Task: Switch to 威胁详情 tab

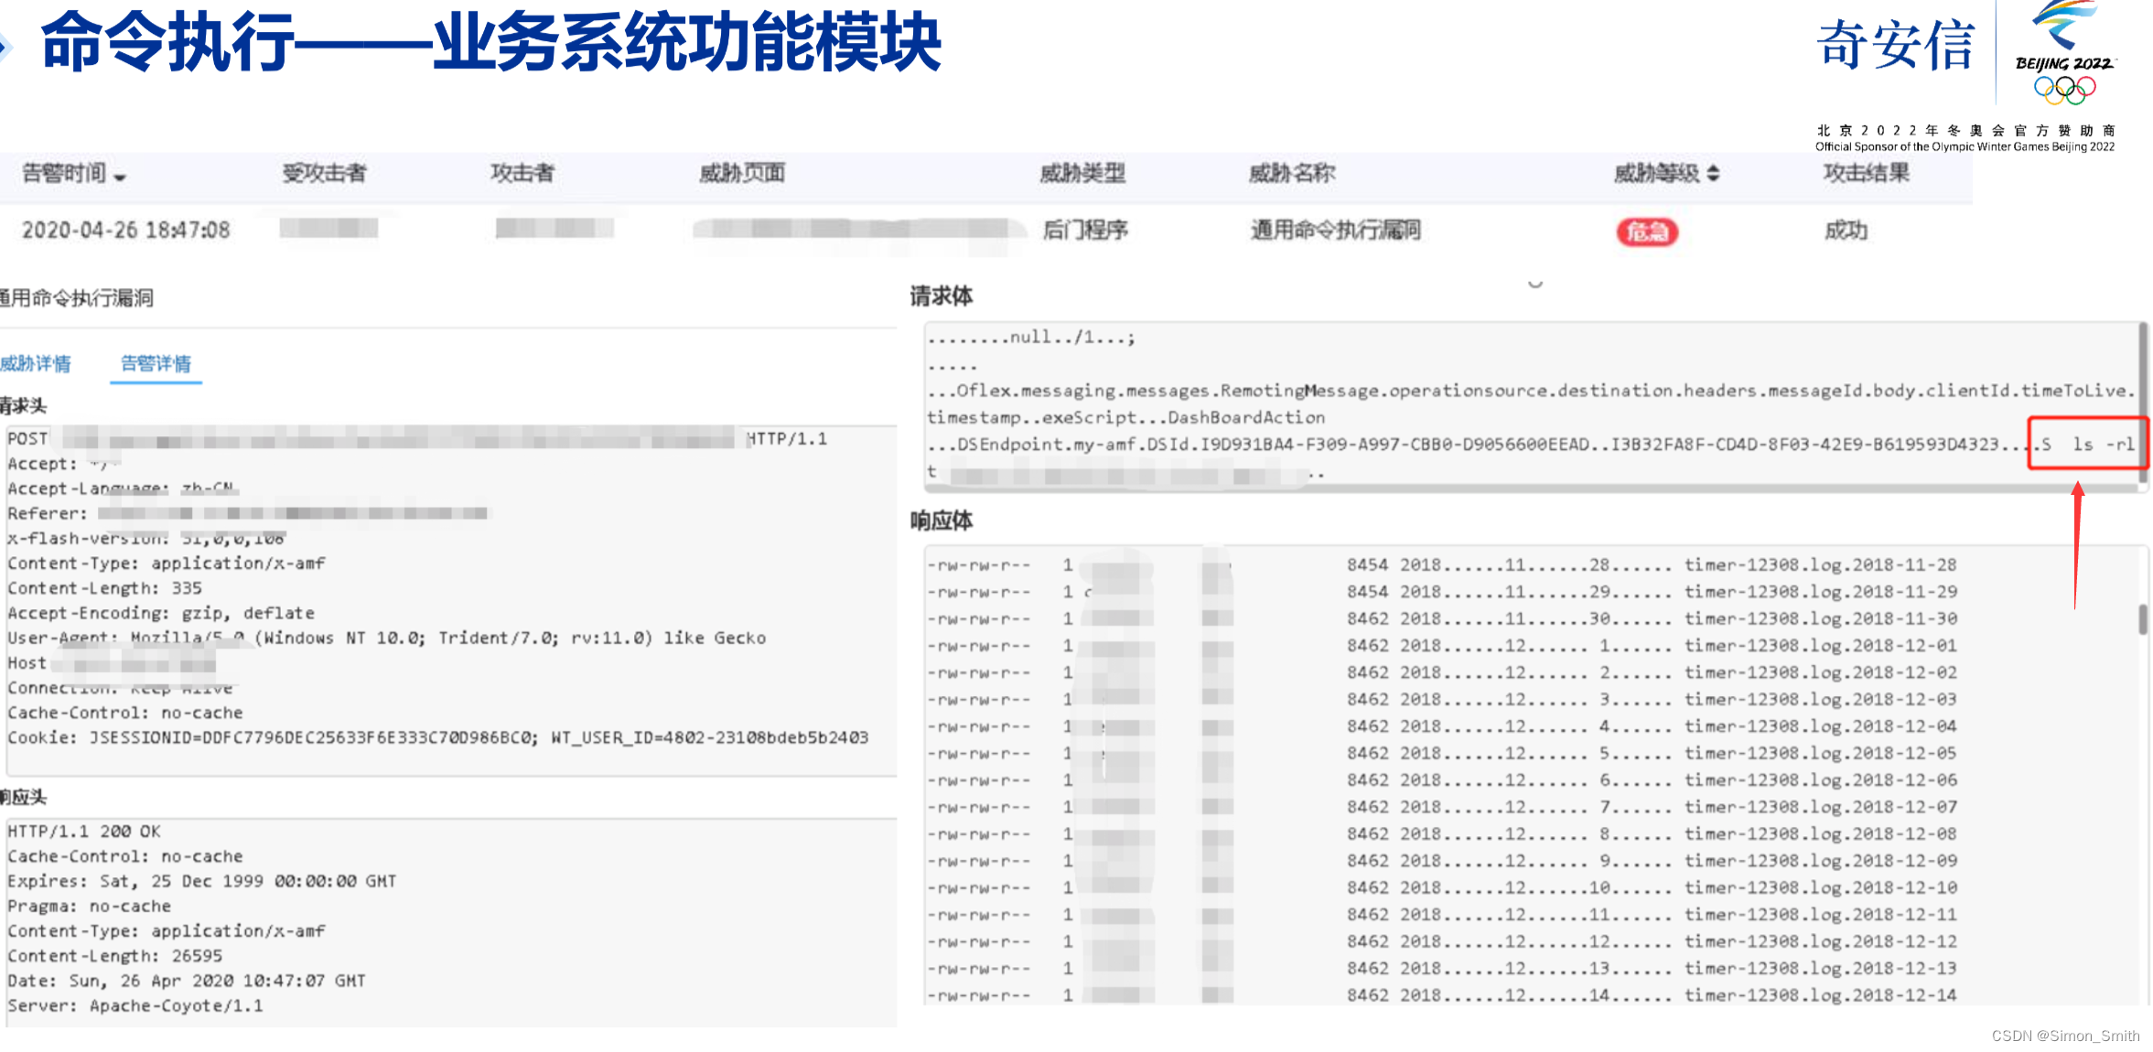Action: click(35, 363)
